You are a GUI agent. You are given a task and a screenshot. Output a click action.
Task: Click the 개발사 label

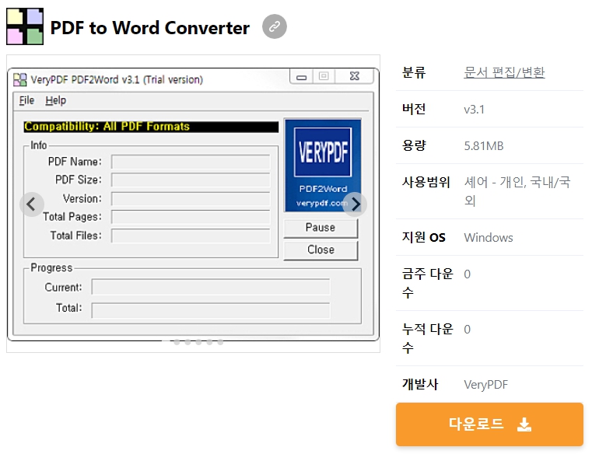(420, 384)
